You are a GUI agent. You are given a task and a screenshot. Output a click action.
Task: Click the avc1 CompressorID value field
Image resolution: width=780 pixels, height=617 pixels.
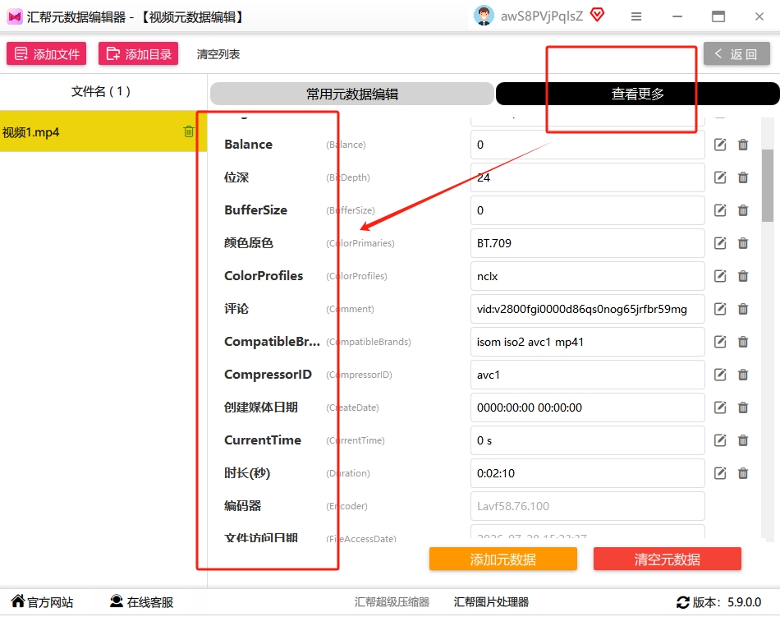point(588,375)
